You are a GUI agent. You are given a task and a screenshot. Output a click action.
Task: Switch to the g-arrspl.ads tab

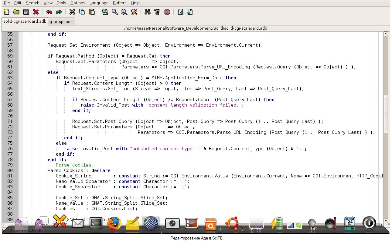point(61,21)
